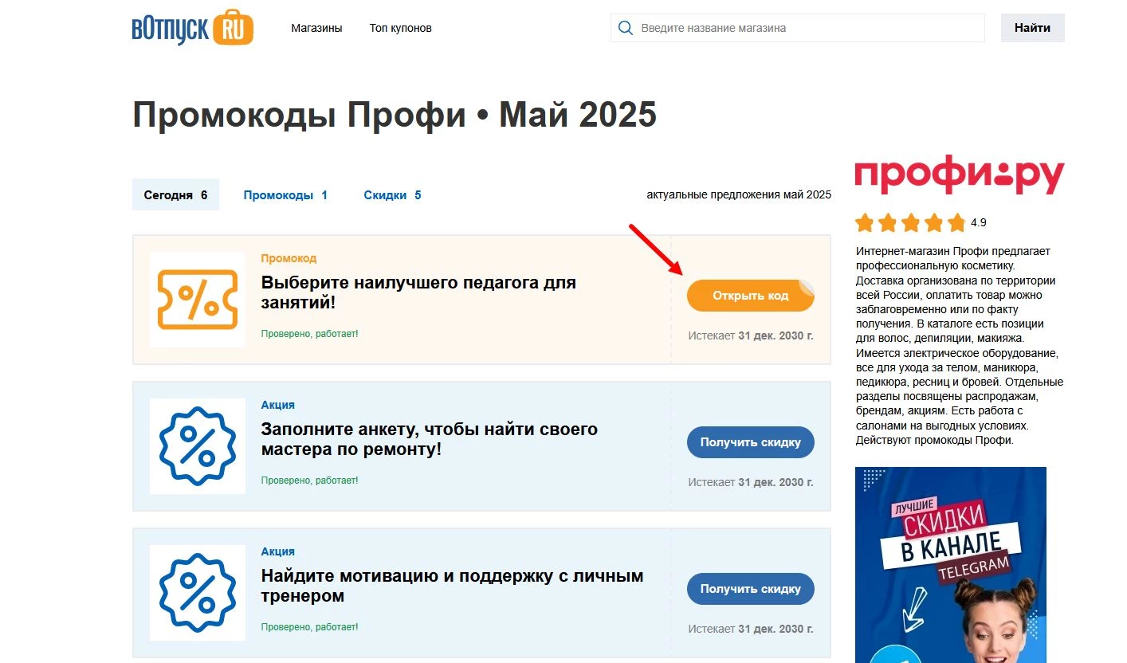Screen dimensions: 1127x663
Task: Open the Telegram скидки banner
Action: pyautogui.click(x=950, y=564)
